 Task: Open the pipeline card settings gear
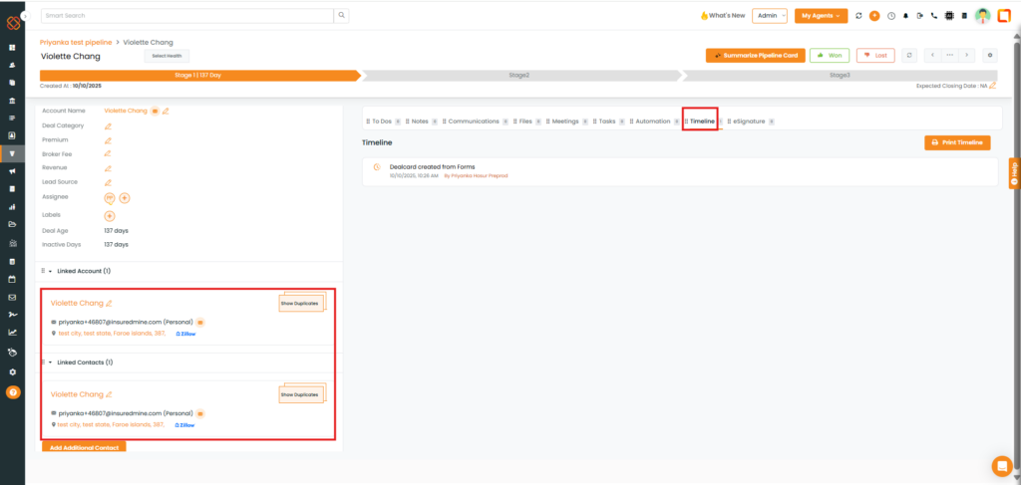[x=989, y=56]
